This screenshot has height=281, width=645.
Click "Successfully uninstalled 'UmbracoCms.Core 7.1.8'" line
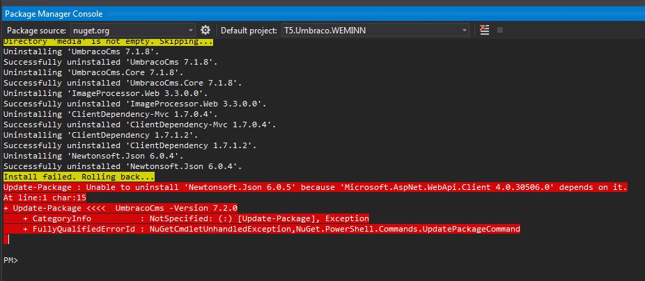click(123, 83)
